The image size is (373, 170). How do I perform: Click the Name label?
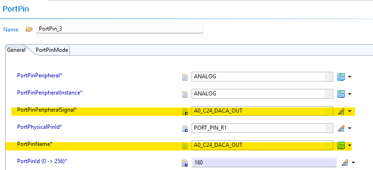click(11, 30)
